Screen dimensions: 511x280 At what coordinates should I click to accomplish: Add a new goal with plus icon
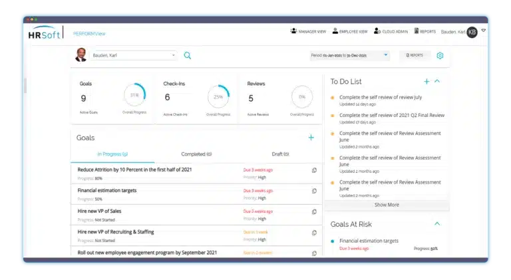click(x=311, y=138)
